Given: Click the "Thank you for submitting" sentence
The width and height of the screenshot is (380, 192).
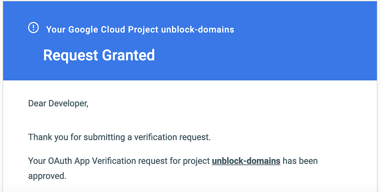Looking at the screenshot, I should pos(119,137).
